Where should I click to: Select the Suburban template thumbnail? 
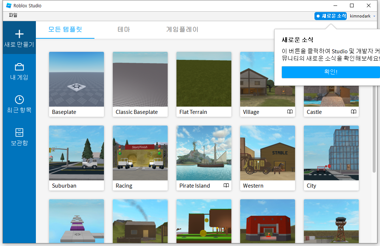point(77,153)
